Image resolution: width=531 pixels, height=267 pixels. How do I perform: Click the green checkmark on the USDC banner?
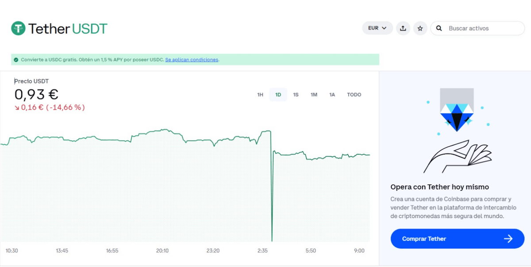pyautogui.click(x=17, y=59)
